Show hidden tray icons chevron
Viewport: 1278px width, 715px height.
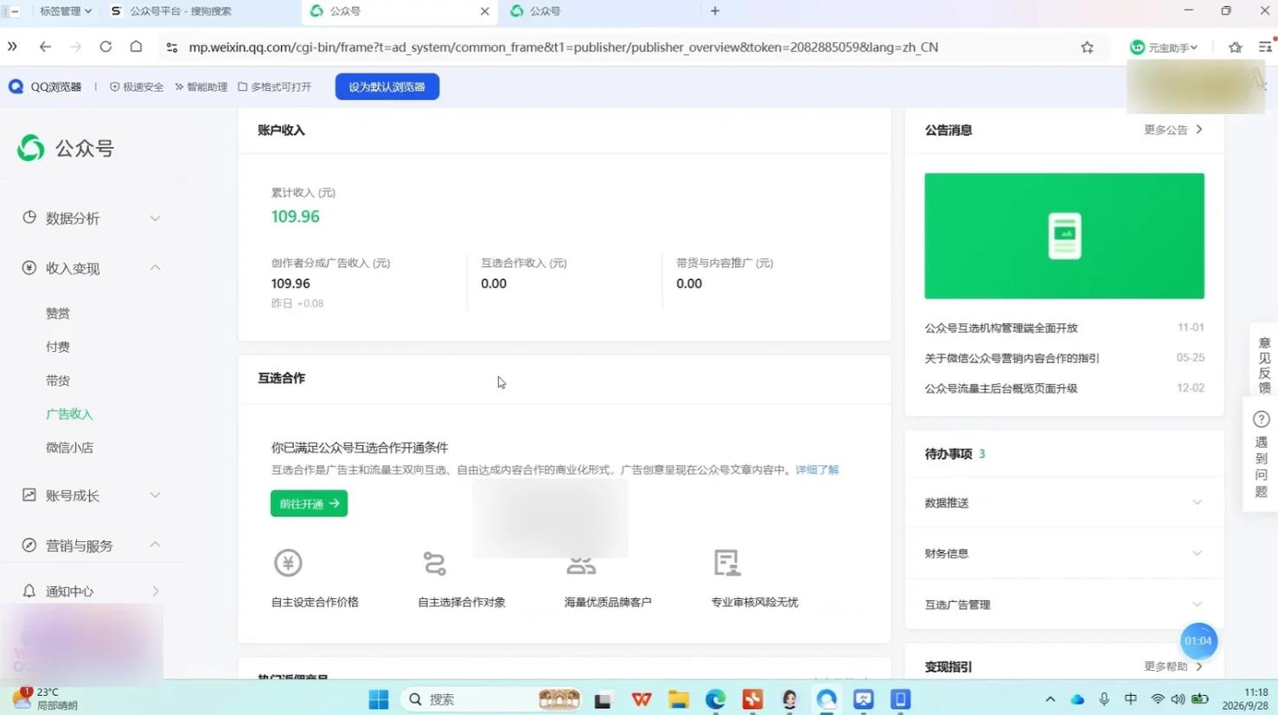1050,699
